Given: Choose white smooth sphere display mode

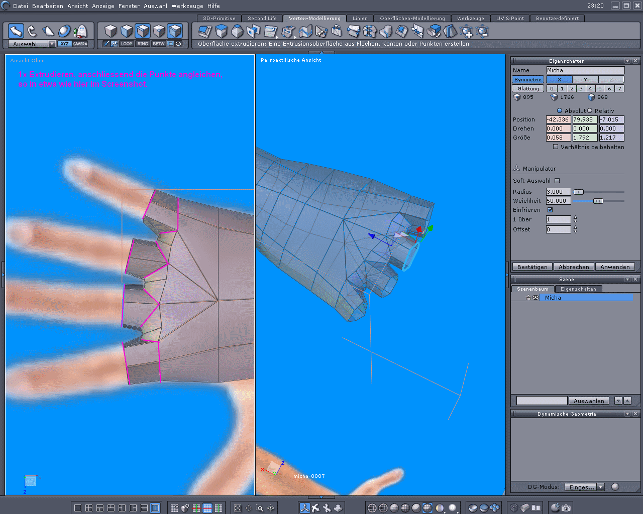Looking at the screenshot, I should 453,508.
